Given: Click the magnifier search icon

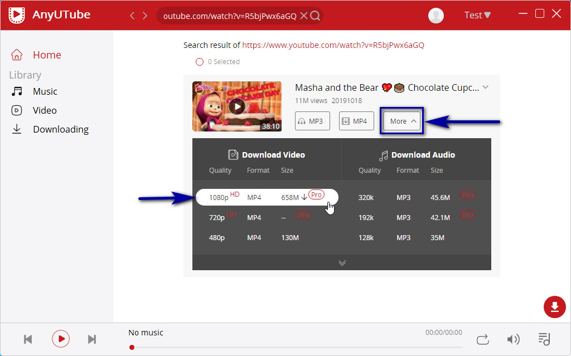Looking at the screenshot, I should pos(316,16).
